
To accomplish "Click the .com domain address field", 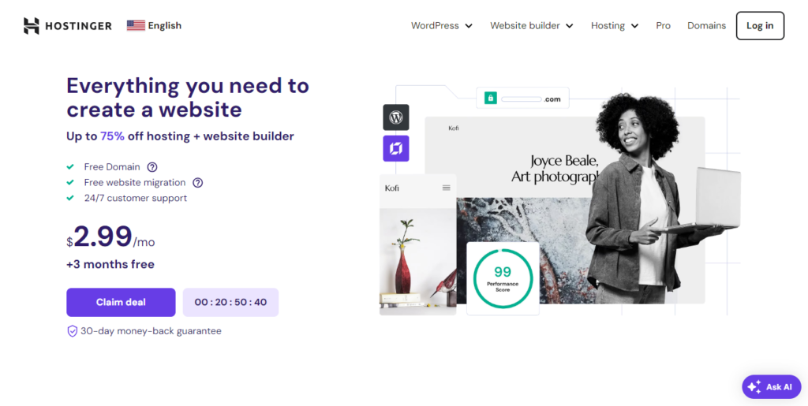I will [x=522, y=99].
